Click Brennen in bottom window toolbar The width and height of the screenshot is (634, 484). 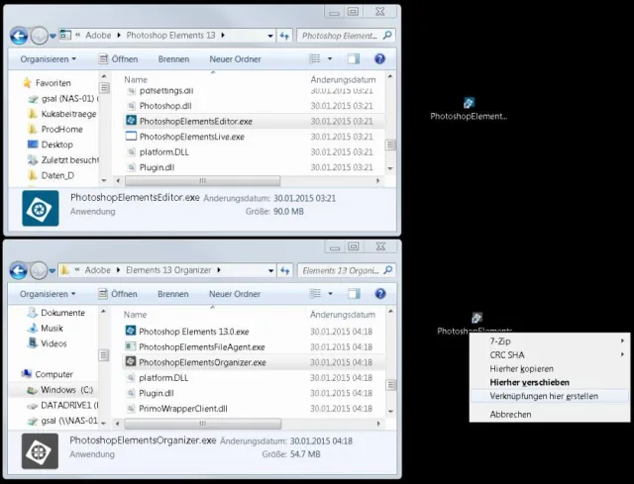pyautogui.click(x=173, y=294)
